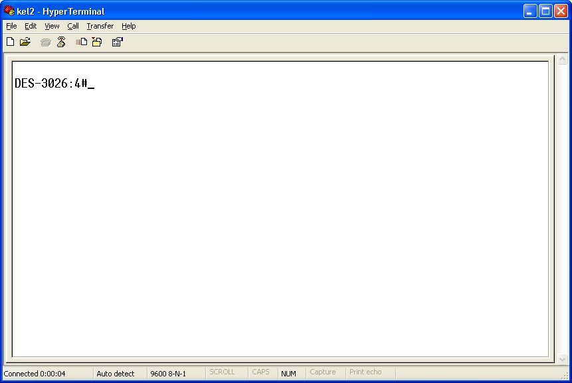Viewport: 572px width, 383px height.
Task: Click the Call phone toolbar icon
Action: [46, 42]
